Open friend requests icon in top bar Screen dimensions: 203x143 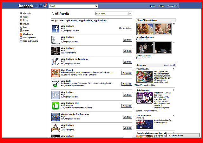click(37, 6)
